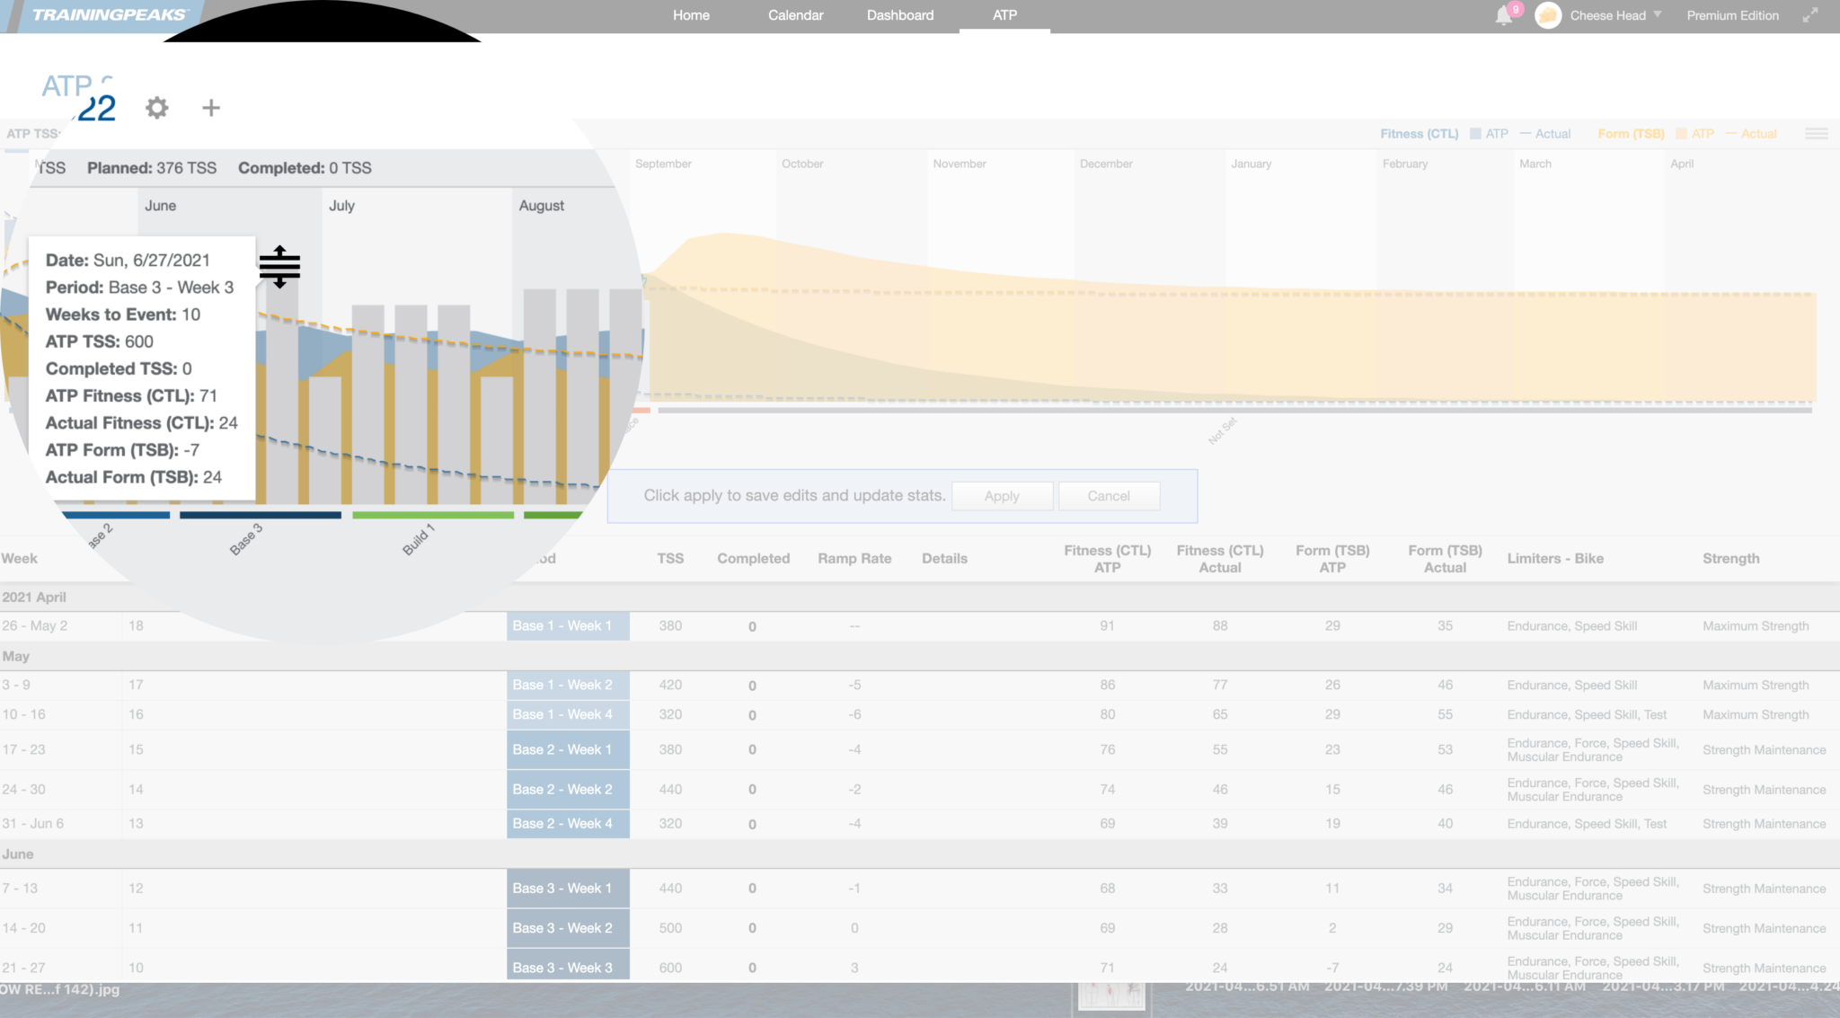Viewport: 1840px width, 1018px height.
Task: Cancel the pending plan edits
Action: coord(1108,495)
